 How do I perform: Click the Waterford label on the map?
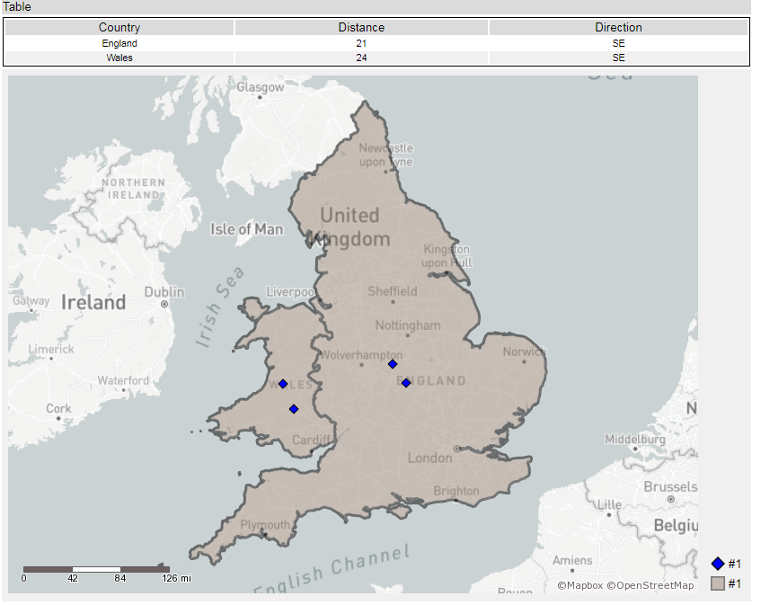click(123, 380)
